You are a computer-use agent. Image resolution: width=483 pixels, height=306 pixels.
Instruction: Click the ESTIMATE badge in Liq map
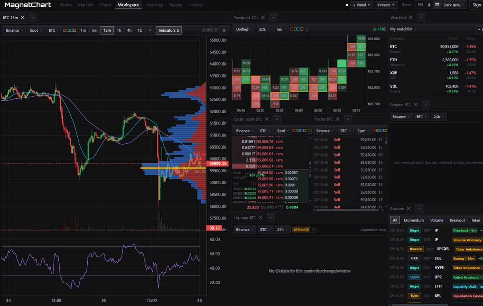pos(301,230)
